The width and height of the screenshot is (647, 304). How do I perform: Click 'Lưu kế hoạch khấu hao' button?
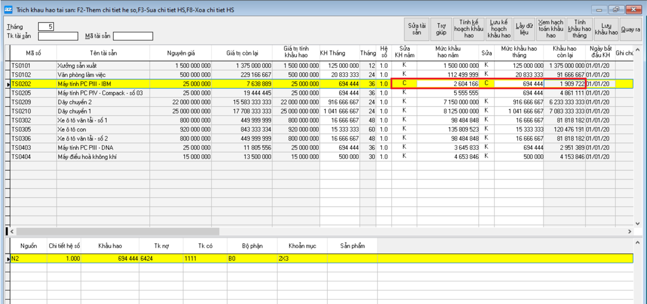pyautogui.click(x=499, y=29)
